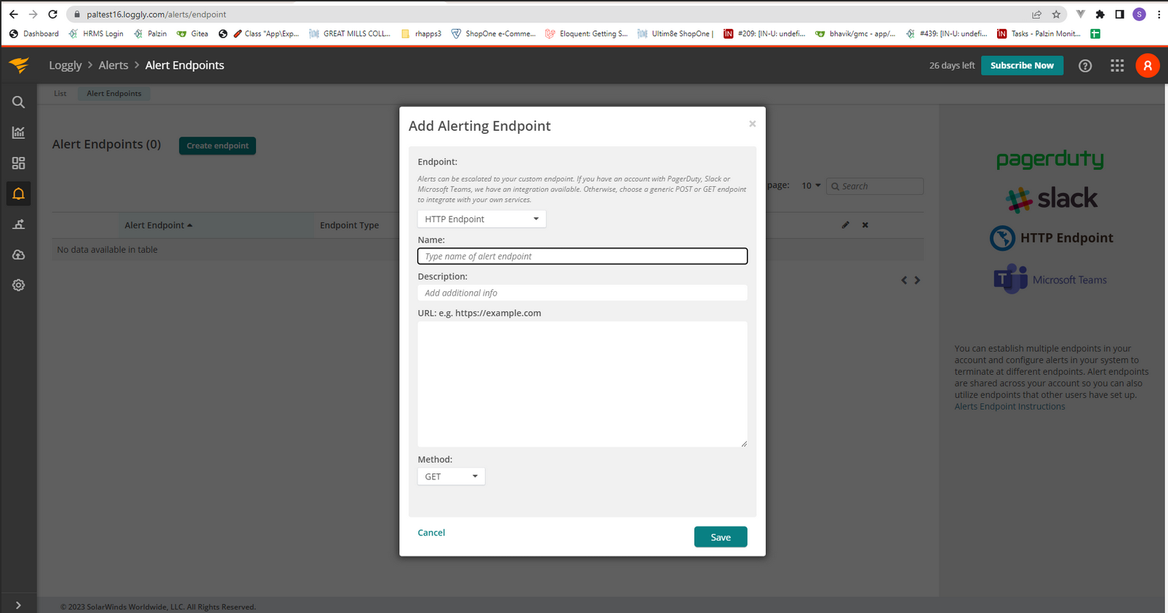Change the per-page 10 dropdown
Viewport: 1168px width, 613px height.
(x=811, y=186)
